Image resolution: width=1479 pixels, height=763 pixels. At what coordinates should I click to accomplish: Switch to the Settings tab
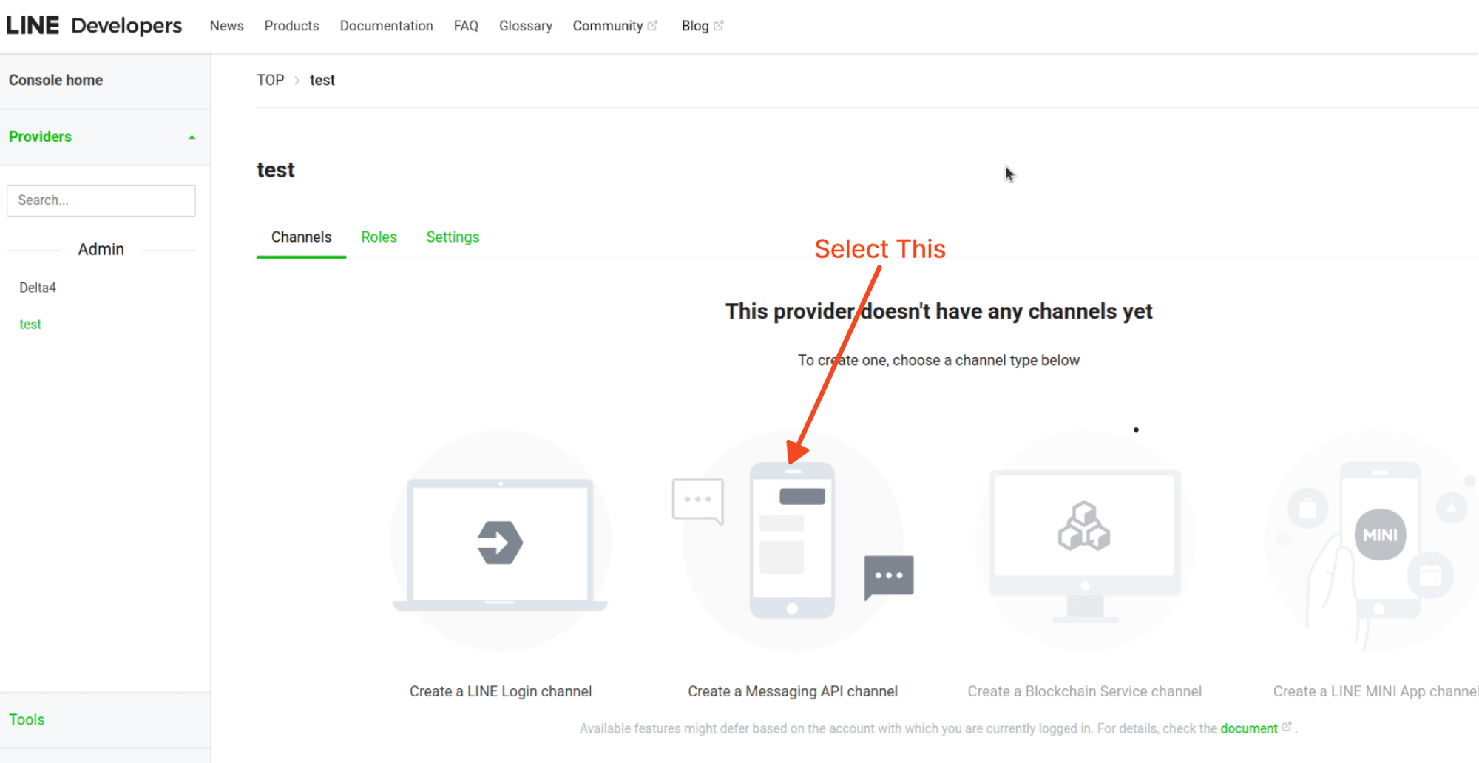point(453,237)
